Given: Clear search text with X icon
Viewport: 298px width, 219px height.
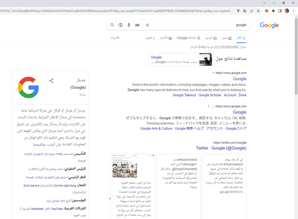Looking at the screenshot, I should (x=147, y=25).
